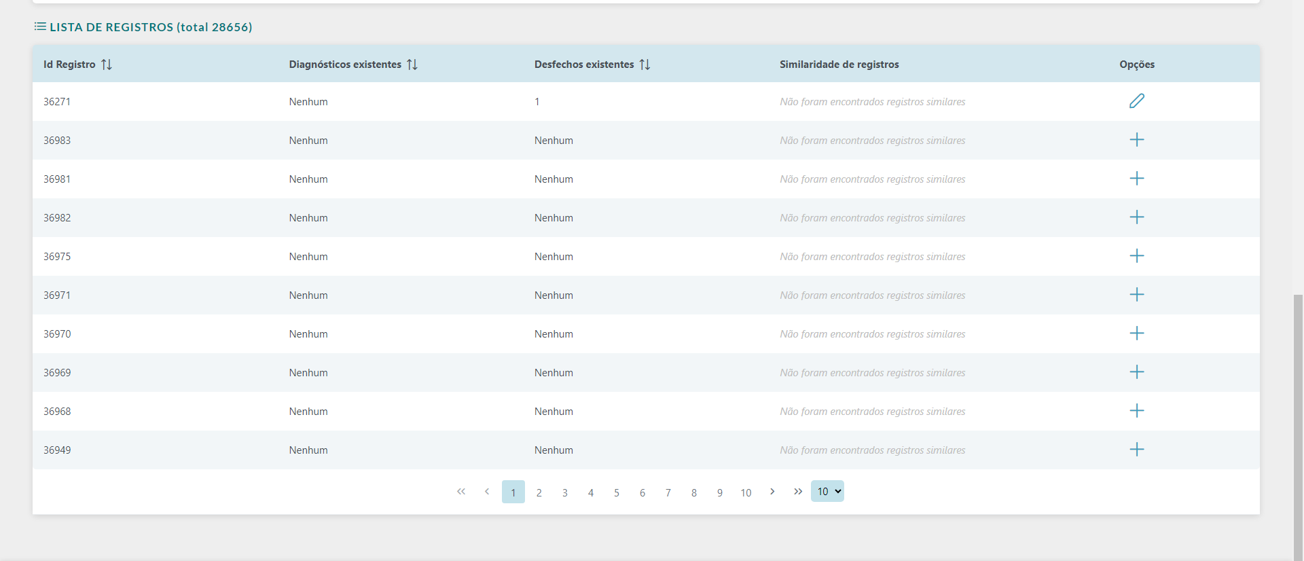This screenshot has height=561, width=1304.
Task: Go to page 3
Action: tap(565, 492)
